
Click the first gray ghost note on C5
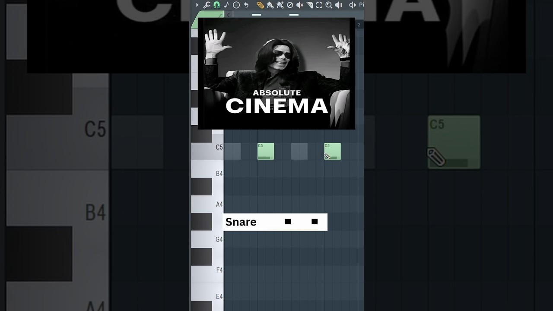[x=232, y=151]
